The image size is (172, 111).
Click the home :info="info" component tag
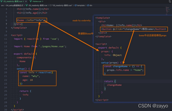(x=31, y=20)
